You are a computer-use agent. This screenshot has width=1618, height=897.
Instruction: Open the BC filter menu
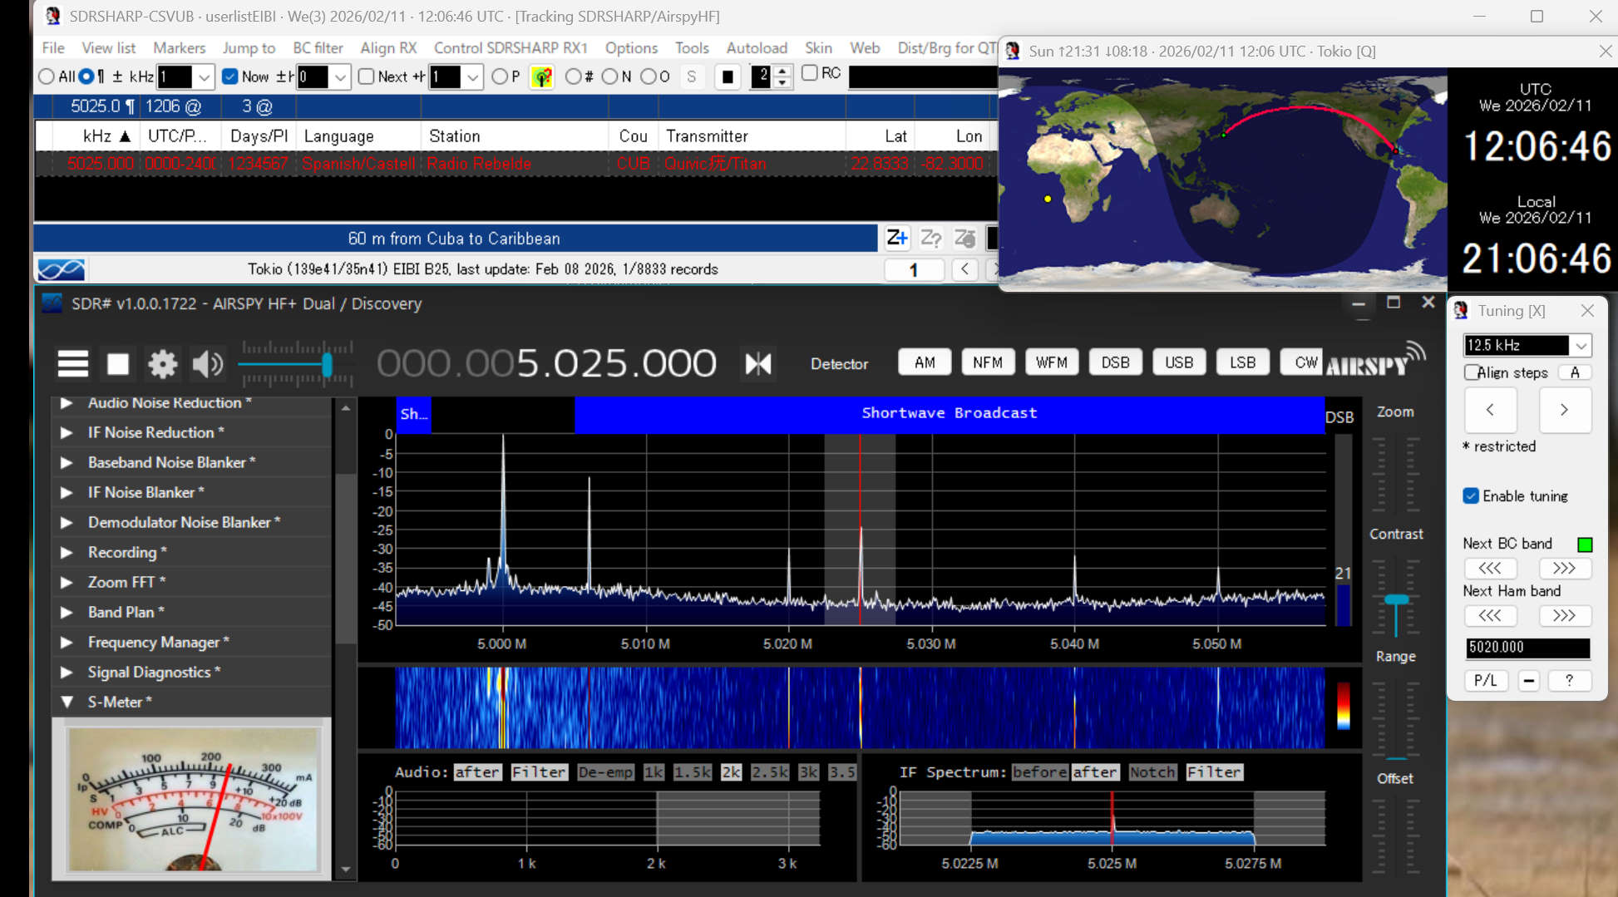[318, 47]
